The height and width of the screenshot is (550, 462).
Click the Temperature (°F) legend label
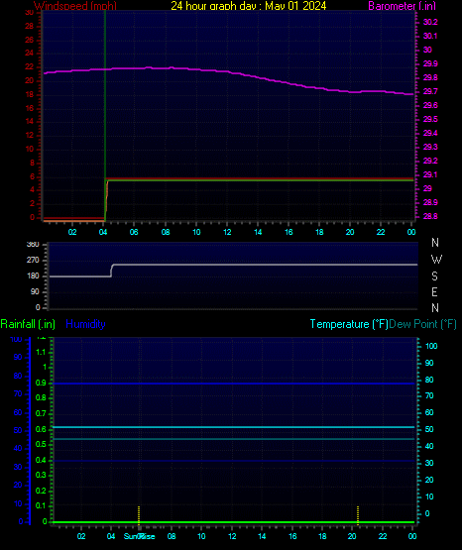coord(349,324)
